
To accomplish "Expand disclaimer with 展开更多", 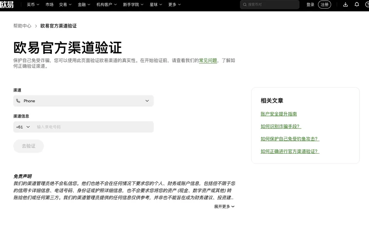I will tap(224, 207).
